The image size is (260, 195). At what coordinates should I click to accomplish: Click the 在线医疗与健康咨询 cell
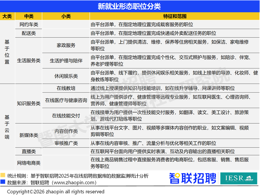(x=66, y=100)
